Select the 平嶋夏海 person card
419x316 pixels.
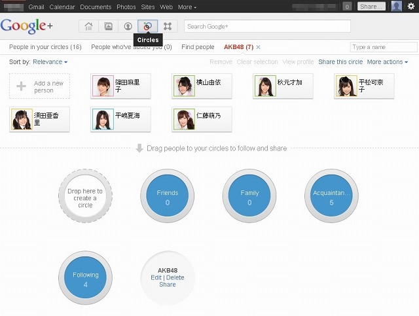tap(120, 119)
